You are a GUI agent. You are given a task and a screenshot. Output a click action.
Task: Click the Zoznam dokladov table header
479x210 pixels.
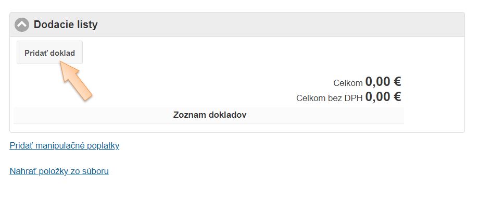[x=209, y=115]
